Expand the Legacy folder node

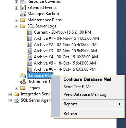point(16,88)
